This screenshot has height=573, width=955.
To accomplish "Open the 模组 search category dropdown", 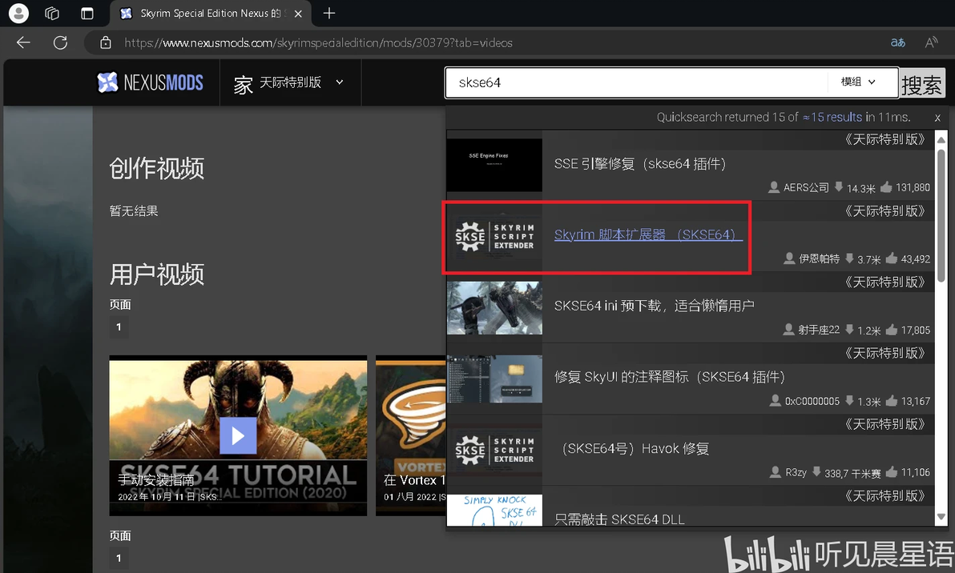I will point(859,82).
